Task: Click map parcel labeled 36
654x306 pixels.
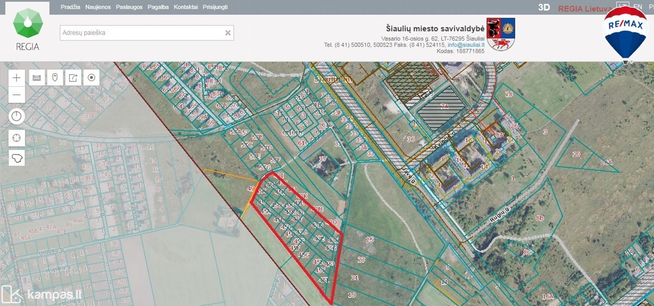Action: tap(411, 139)
